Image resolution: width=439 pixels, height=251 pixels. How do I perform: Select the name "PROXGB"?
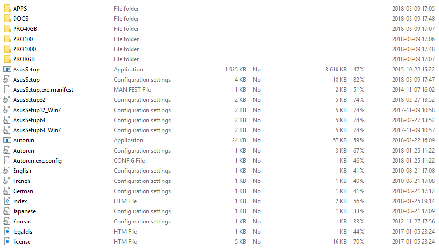24,59
